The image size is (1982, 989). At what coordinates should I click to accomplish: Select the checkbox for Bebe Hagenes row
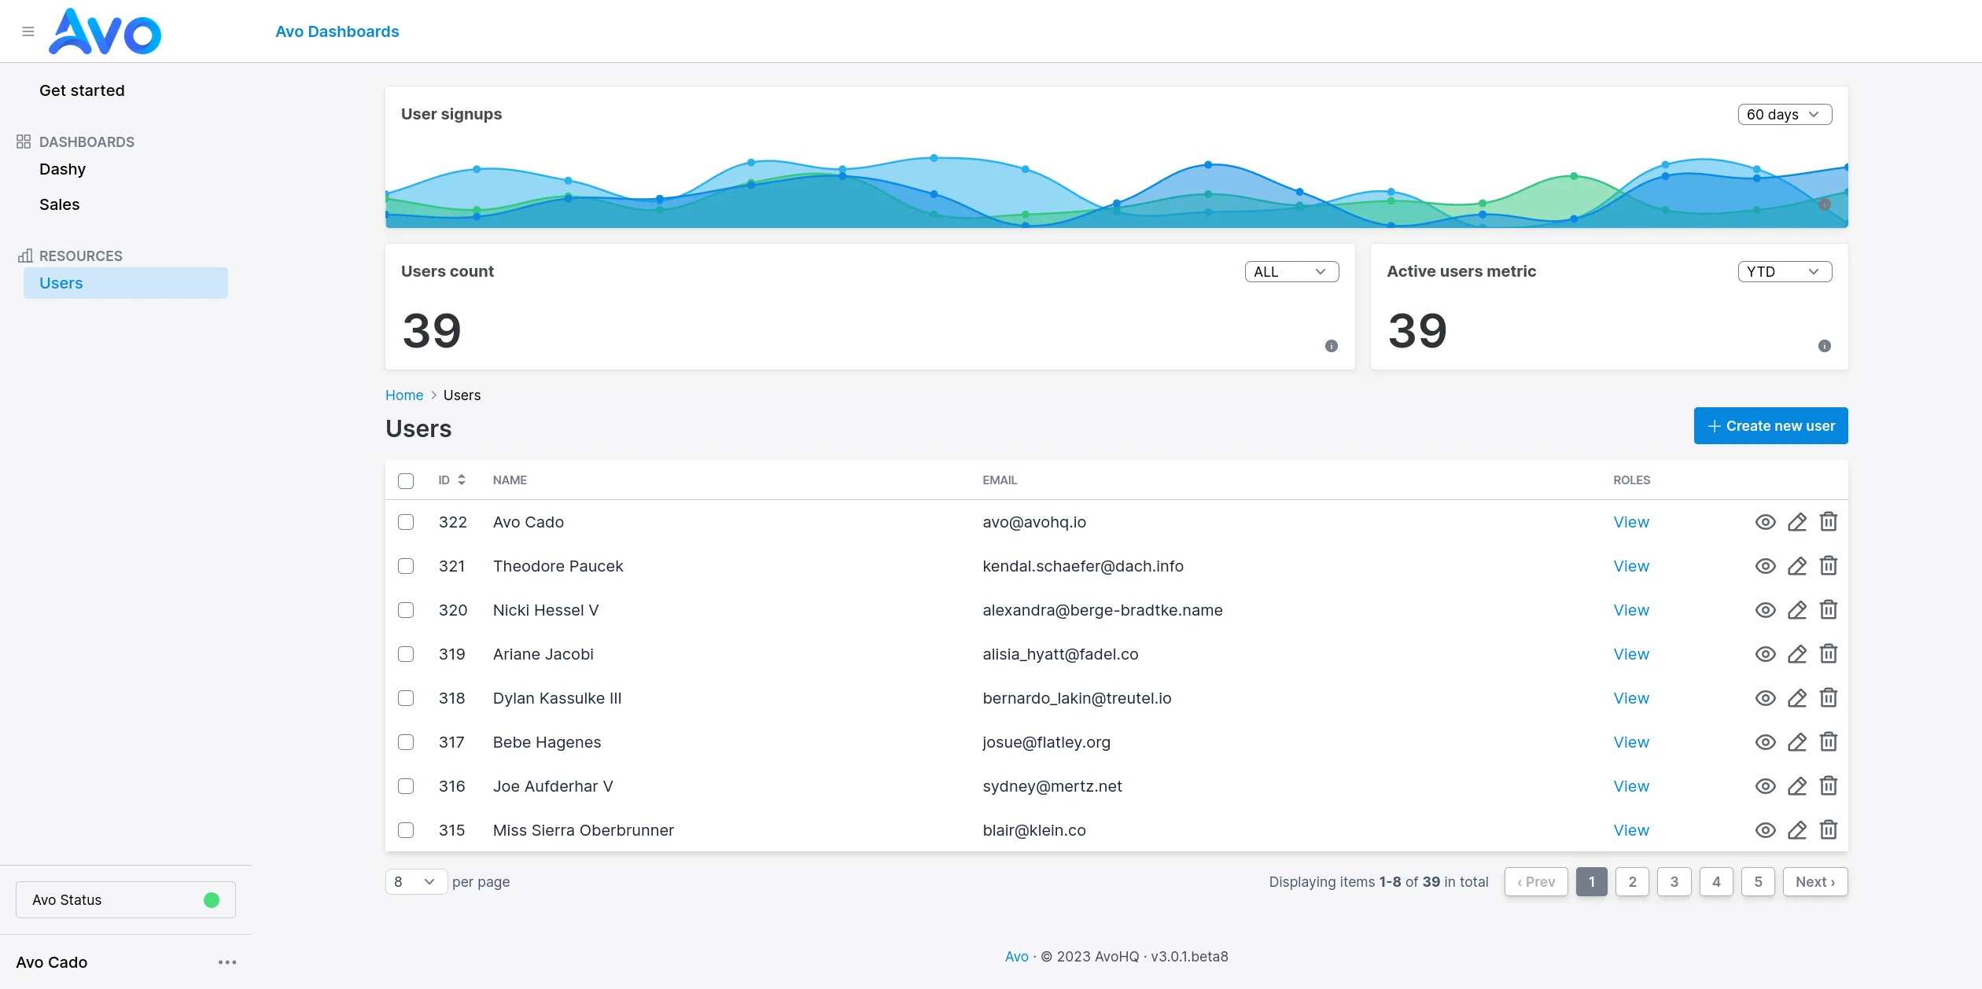406,742
